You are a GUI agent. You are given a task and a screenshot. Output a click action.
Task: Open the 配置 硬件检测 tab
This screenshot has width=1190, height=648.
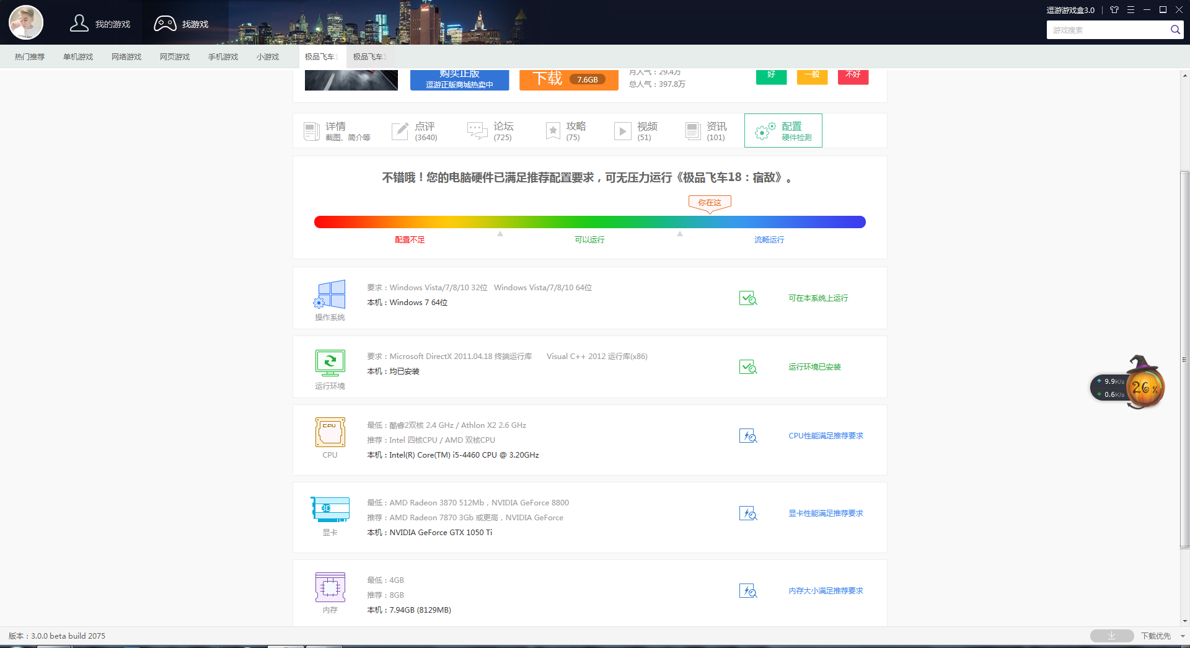tap(783, 131)
